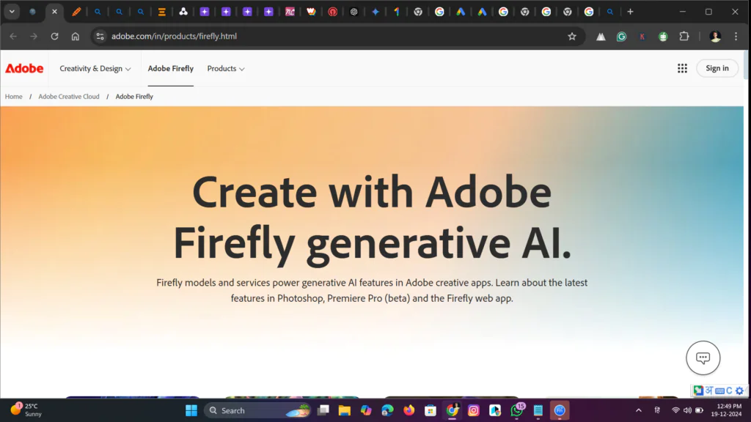Click the Adobe Firefly breadcrumb item

[x=134, y=97]
